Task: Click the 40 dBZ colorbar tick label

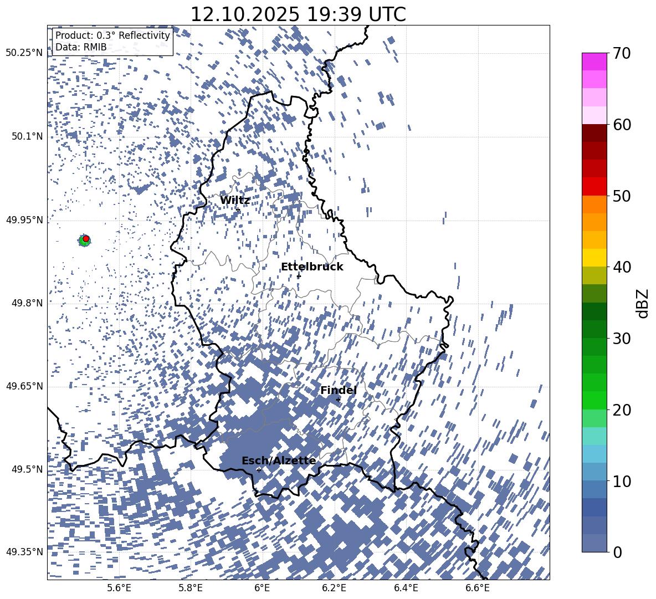Action: (622, 267)
